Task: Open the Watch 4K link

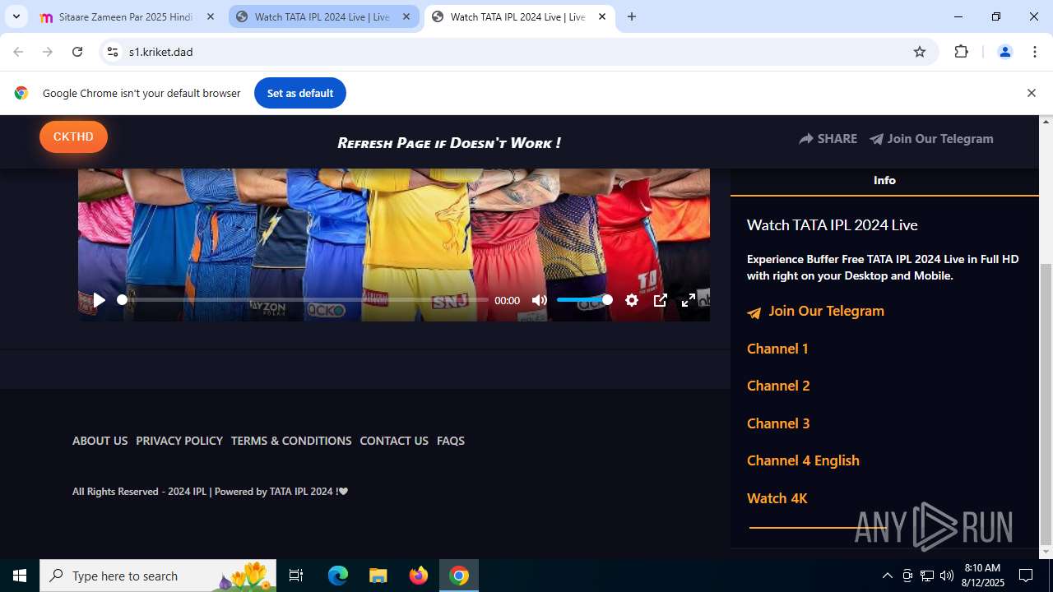Action: pyautogui.click(x=777, y=498)
